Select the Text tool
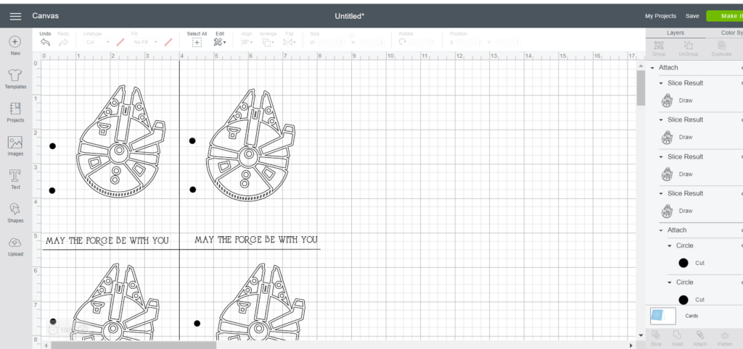The image size is (743, 349). [x=15, y=176]
